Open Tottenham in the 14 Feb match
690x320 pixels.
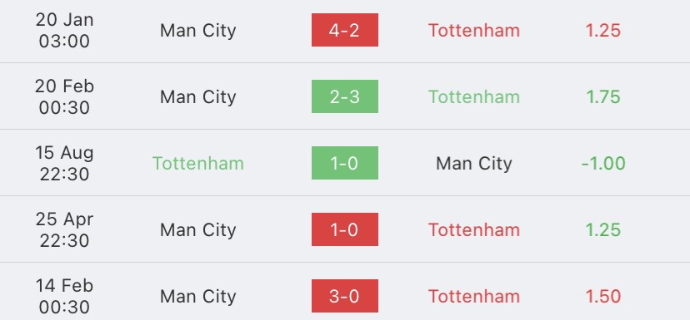click(474, 296)
